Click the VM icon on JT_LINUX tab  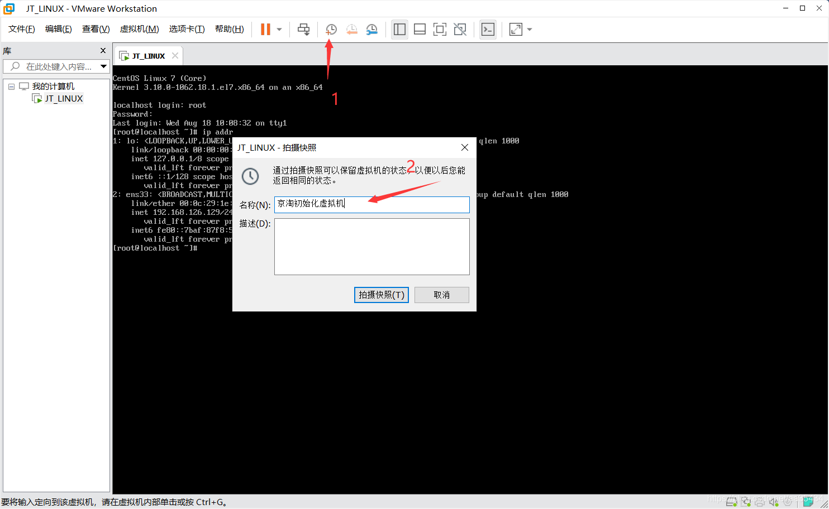[124, 56]
